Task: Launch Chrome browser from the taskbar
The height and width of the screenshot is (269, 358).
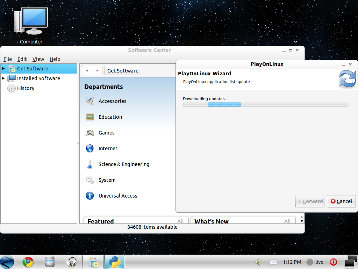Action: click(28, 262)
